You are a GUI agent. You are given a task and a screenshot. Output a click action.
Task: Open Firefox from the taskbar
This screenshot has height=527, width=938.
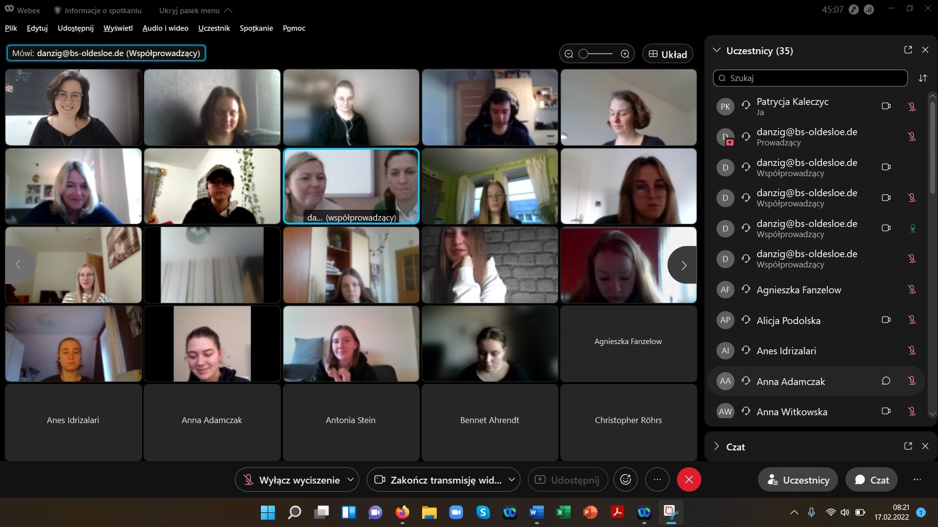[402, 512]
